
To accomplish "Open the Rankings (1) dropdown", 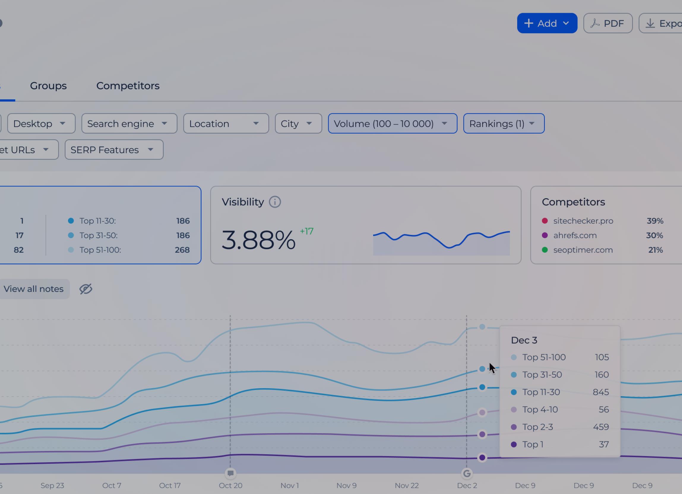I will 503,123.
